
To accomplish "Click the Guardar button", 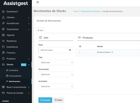I will (x=45, y=100).
